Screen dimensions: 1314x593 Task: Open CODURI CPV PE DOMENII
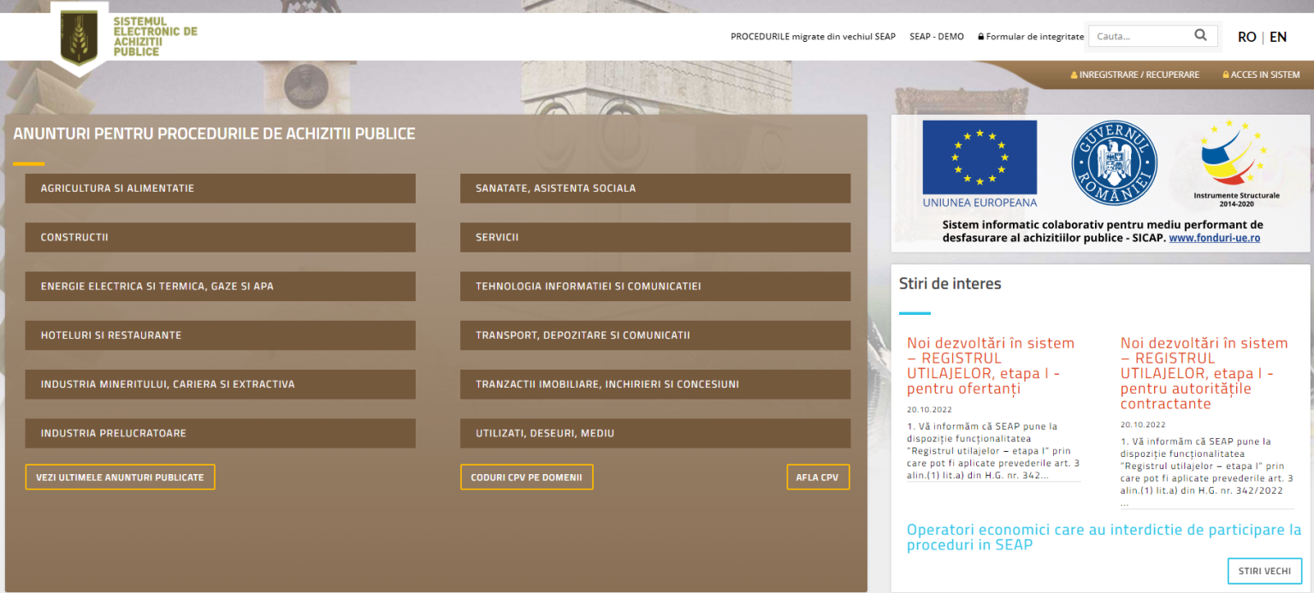[x=526, y=477]
